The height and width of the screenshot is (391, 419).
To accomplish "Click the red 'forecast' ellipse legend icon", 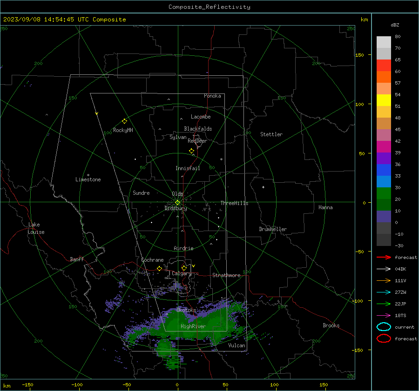I will tap(384, 338).
